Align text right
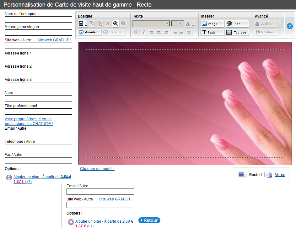 click(166, 32)
